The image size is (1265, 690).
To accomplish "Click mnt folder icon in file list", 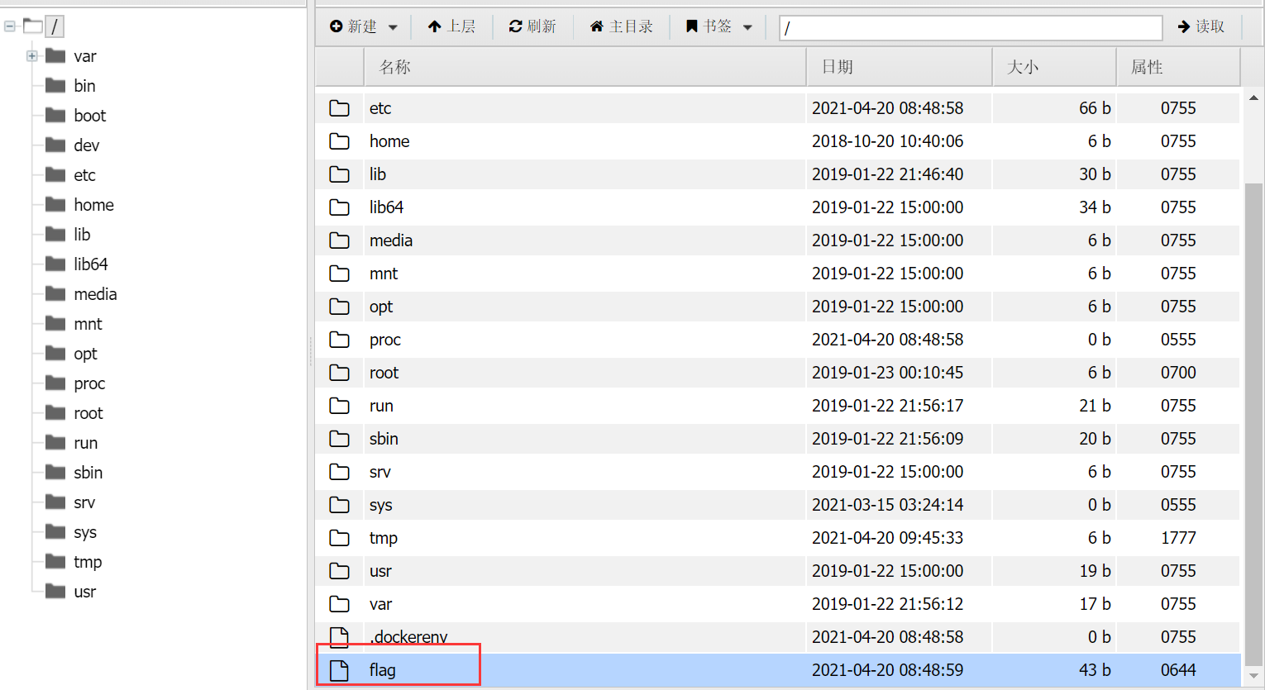I will tap(339, 274).
